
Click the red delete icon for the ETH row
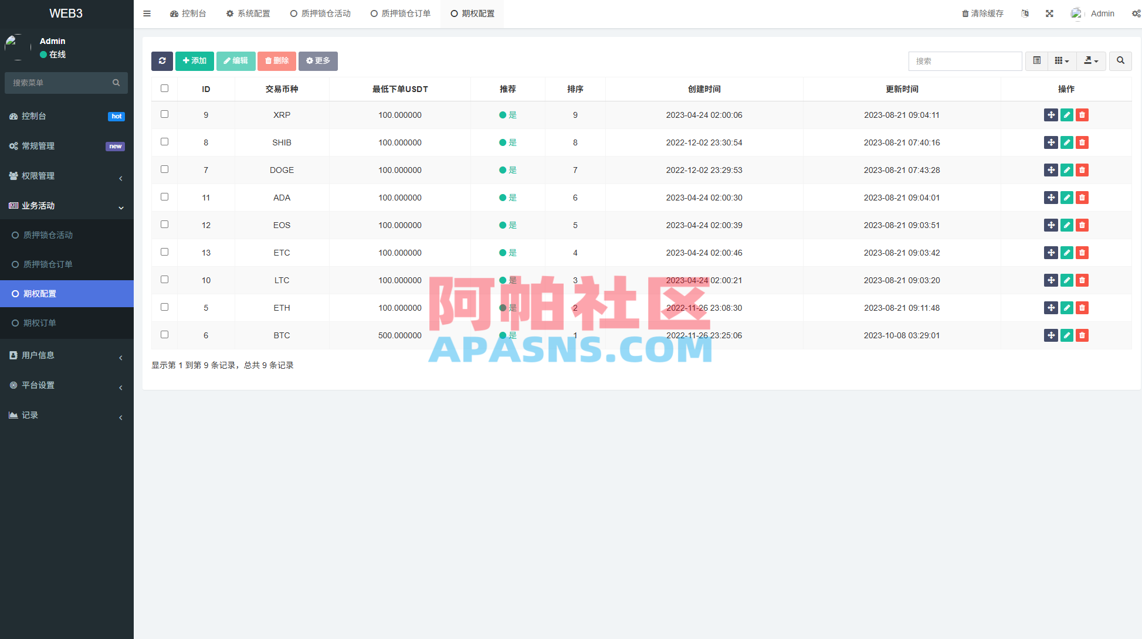click(x=1082, y=308)
